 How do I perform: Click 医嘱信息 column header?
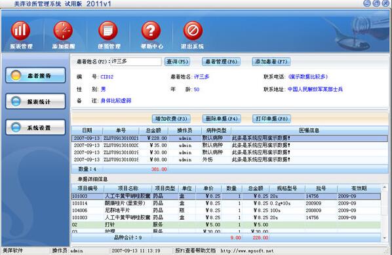(x=309, y=130)
